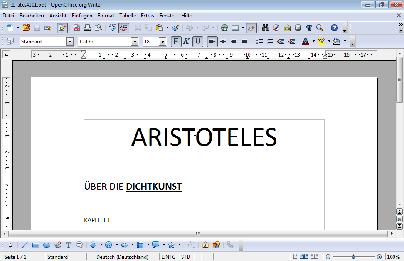Toggle AutoSpellcheck button
The image size is (404, 261).
point(124,28)
